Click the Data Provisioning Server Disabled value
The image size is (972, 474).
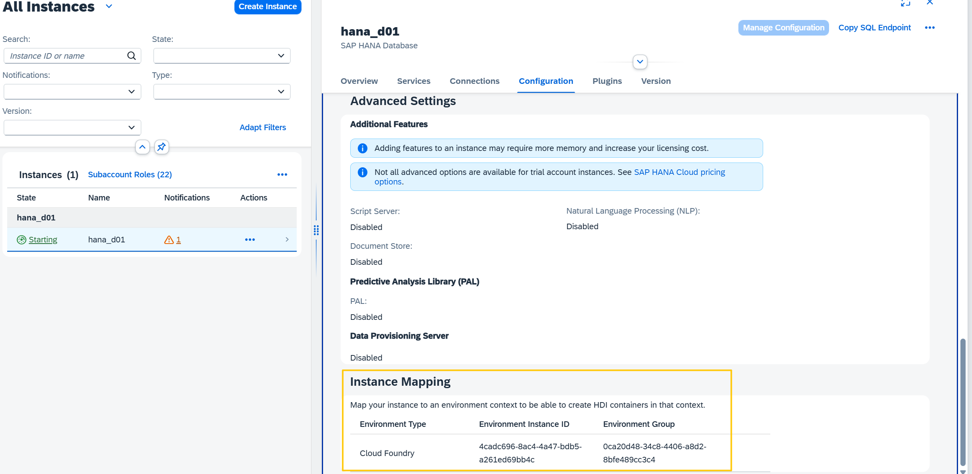click(366, 358)
